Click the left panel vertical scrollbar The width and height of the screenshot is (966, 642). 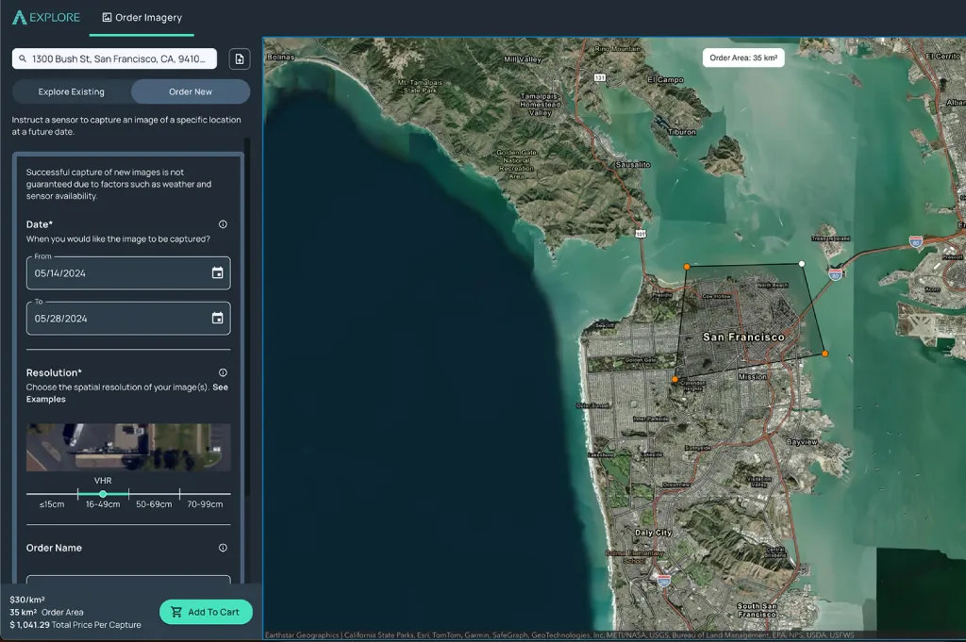point(247,317)
